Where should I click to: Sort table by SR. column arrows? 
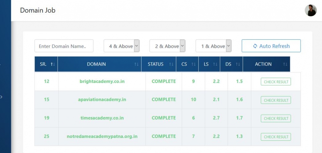53,64
